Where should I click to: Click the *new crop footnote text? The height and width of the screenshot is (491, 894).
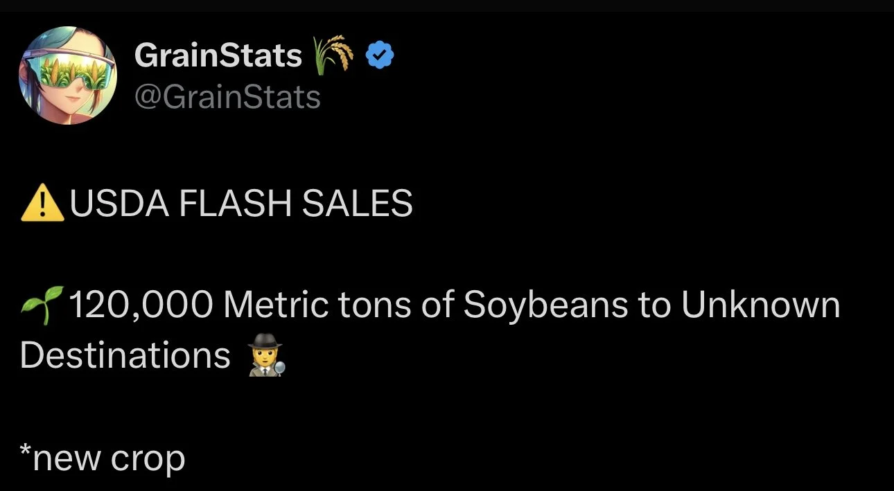coord(103,458)
